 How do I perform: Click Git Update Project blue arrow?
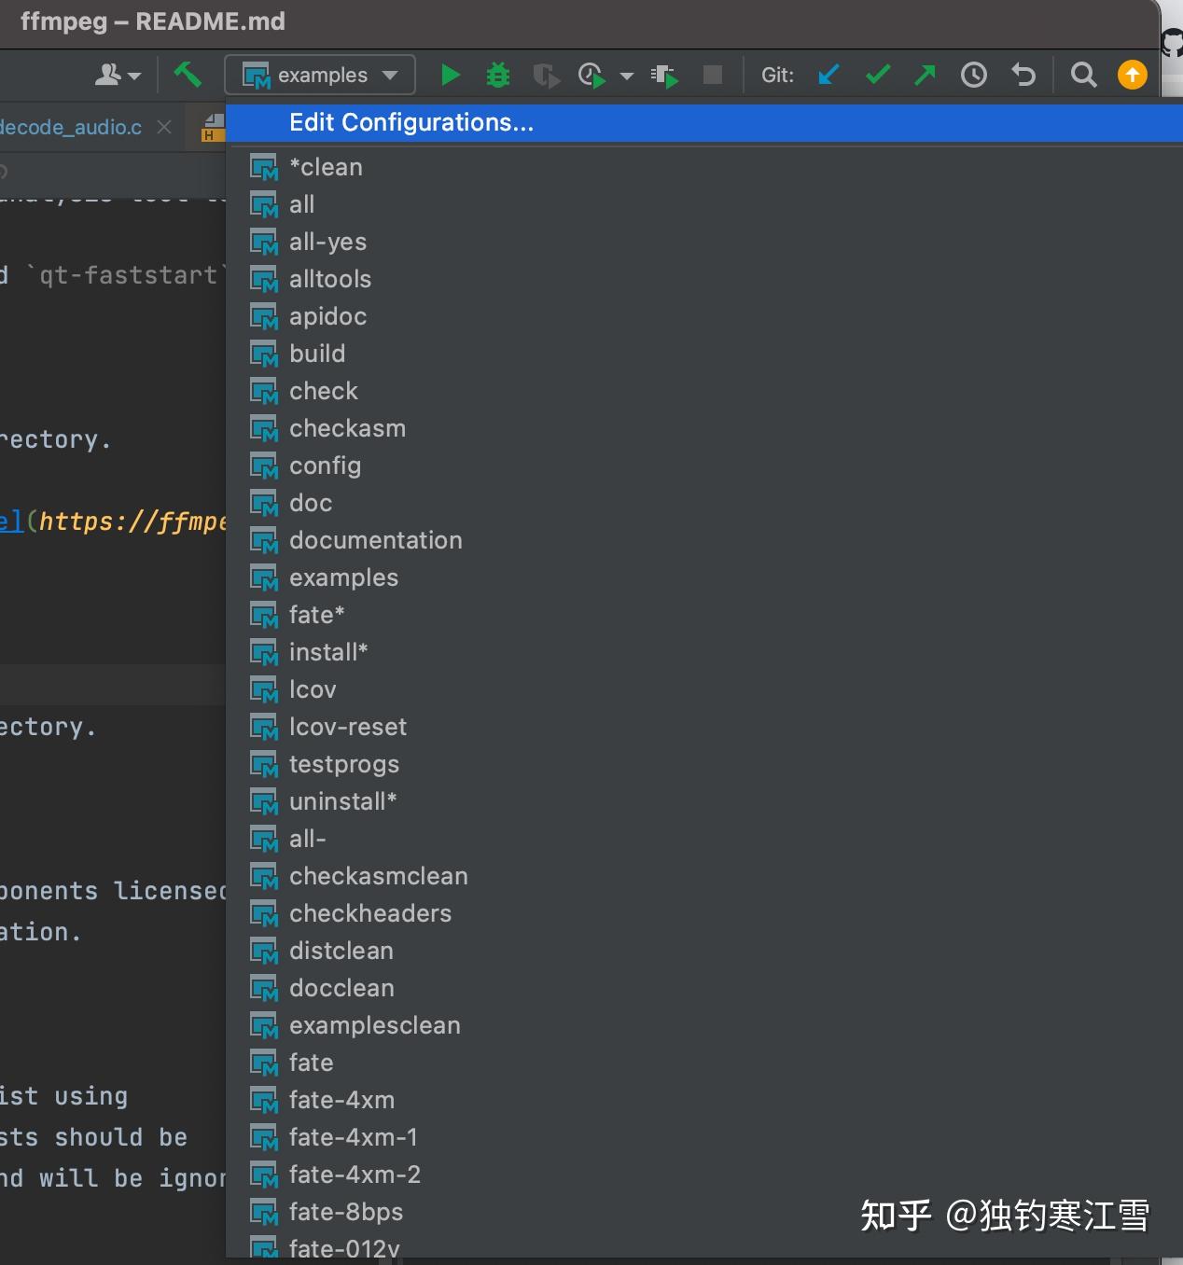(828, 75)
